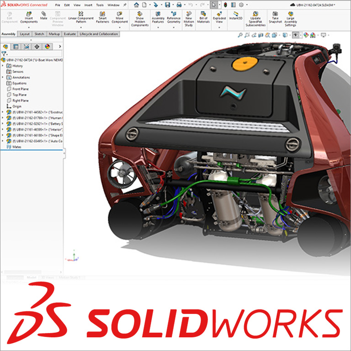Viewport: 351px width, 351px height.
Task: Toggle the Hide/Show Items eye icon
Action: point(296,35)
